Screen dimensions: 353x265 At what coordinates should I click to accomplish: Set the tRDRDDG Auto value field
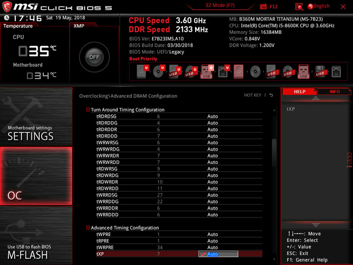tap(212, 123)
